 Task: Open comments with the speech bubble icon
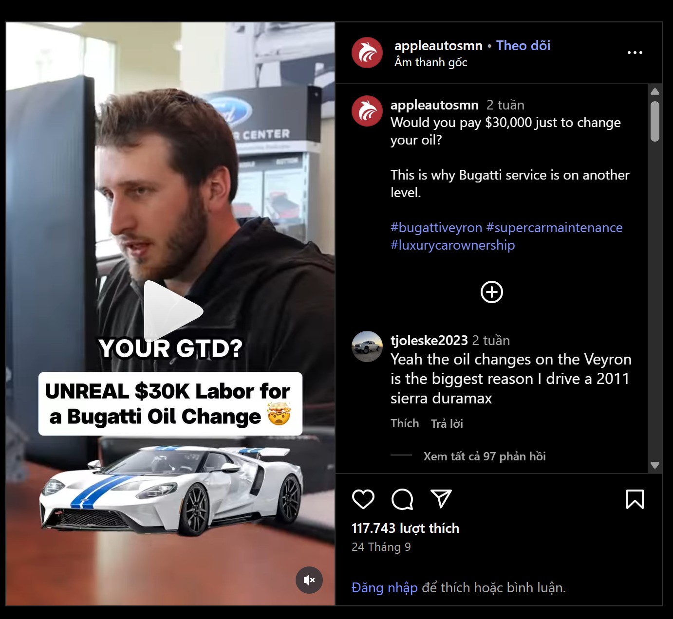[x=402, y=499]
